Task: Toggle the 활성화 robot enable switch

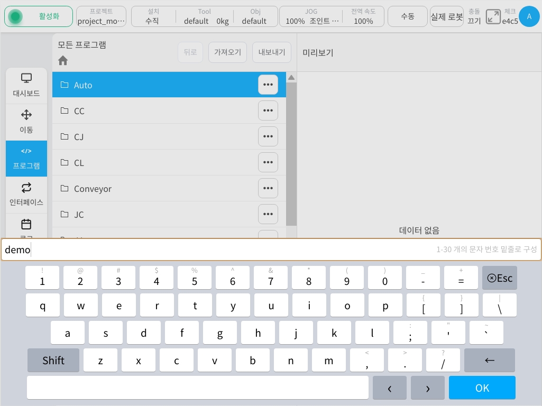Action: pyautogui.click(x=39, y=16)
